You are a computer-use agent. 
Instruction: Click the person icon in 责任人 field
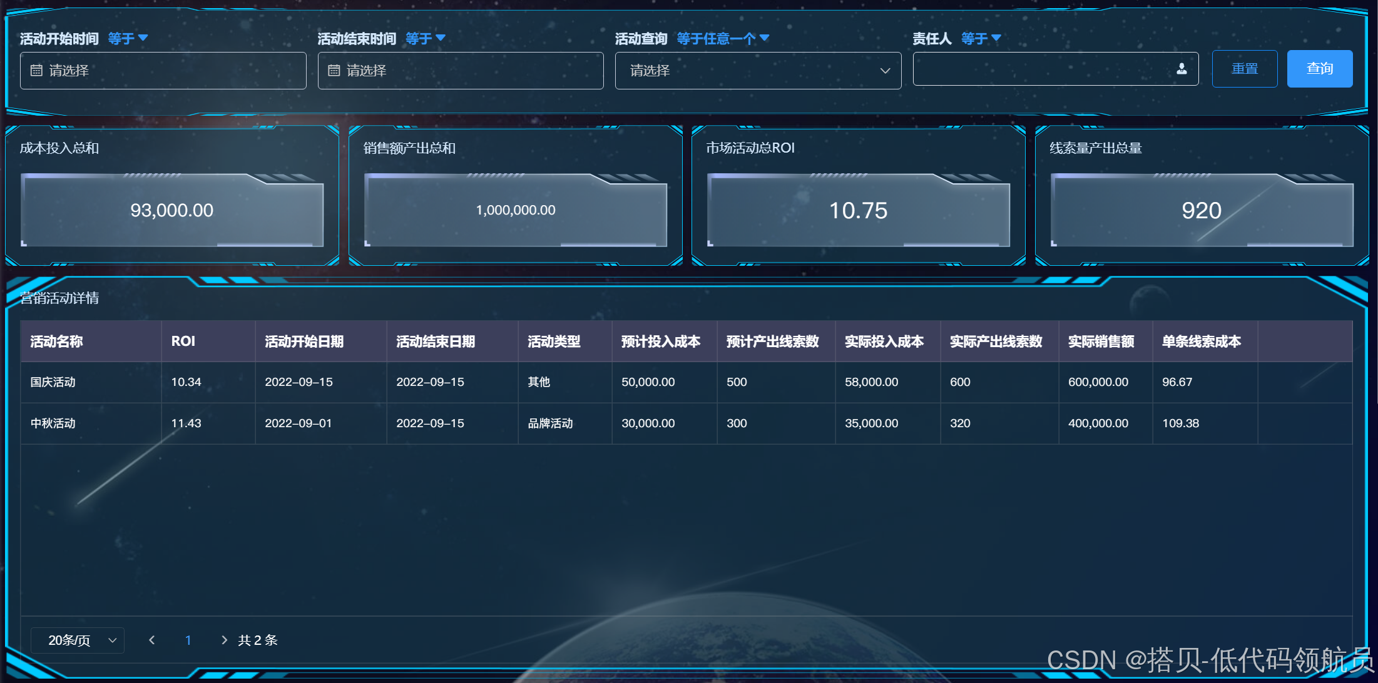tap(1182, 69)
